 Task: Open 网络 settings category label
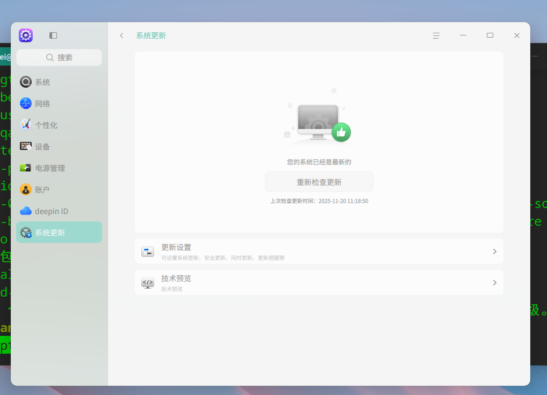[x=42, y=104]
